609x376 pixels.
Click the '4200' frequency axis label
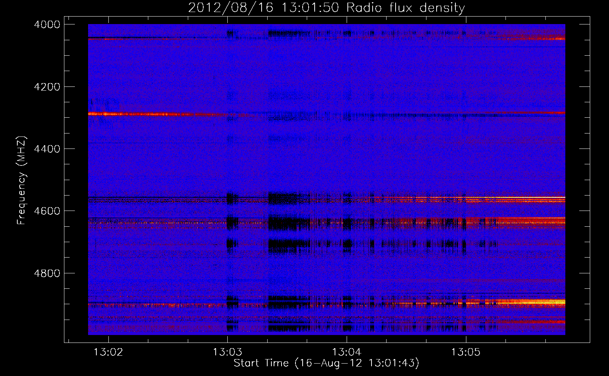click(47, 87)
